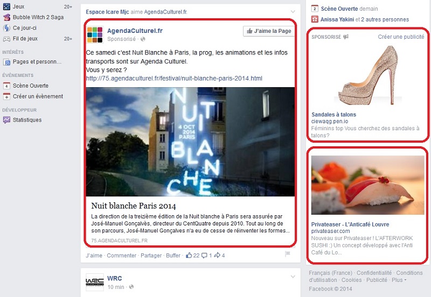Like the page with J'aime la Page
Viewport: 431px width, 297px height.
coord(268,31)
